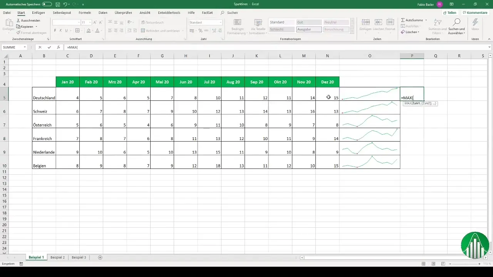Cut selection with Ausschneiden
493x277 pixels.
point(28,20)
